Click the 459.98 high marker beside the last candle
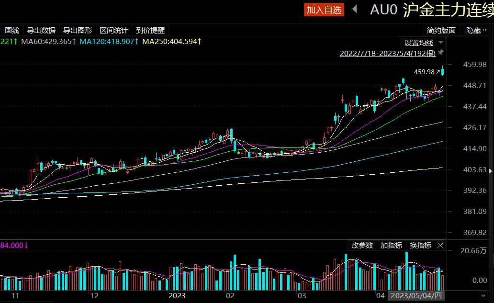The width and height of the screenshot is (494, 303). [427, 72]
